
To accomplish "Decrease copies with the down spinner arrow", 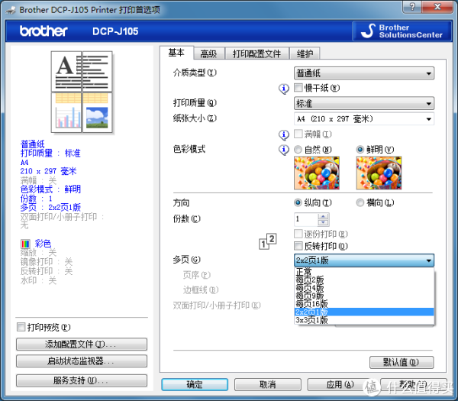I will pyautogui.click(x=323, y=222).
